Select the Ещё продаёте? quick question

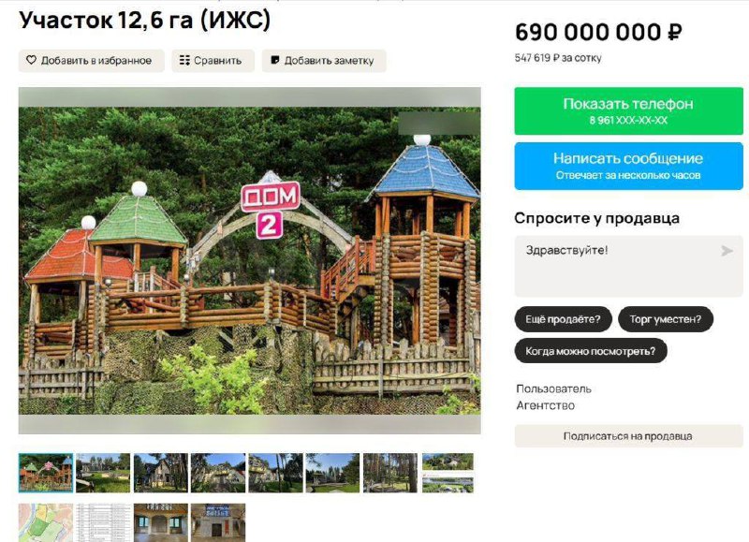[563, 319]
